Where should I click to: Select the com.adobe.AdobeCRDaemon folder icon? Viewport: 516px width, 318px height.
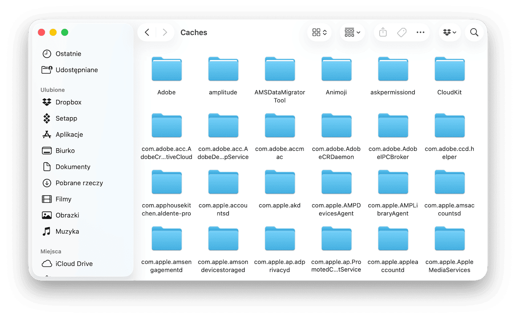337,126
